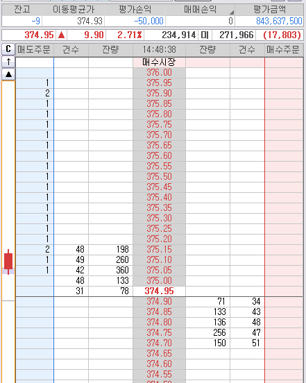
Task: Click the 14:48:38 time header
Action: [x=159, y=49]
